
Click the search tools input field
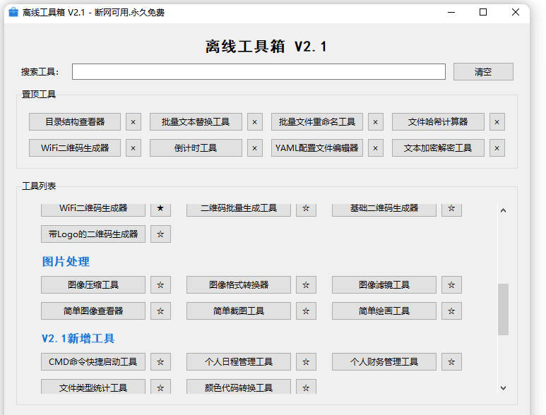pyautogui.click(x=259, y=72)
